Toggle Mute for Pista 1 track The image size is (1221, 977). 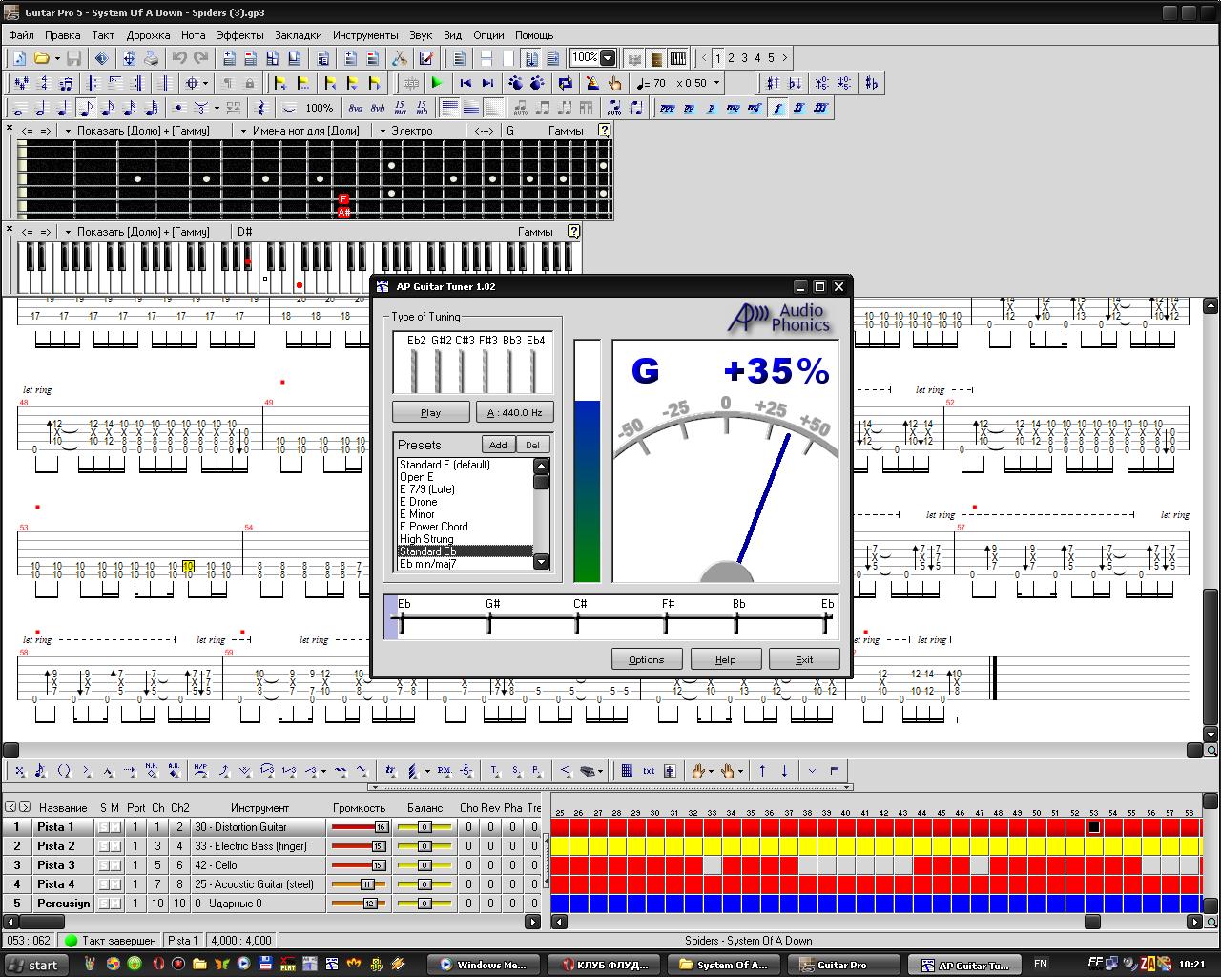[x=115, y=827]
